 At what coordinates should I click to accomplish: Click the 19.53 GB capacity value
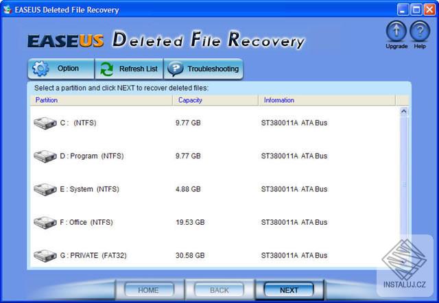click(190, 222)
